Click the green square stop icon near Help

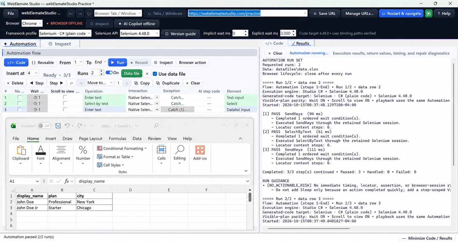coord(429,14)
